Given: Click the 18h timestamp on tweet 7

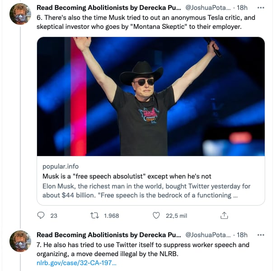Looking at the screenshot, I should click(242, 235).
